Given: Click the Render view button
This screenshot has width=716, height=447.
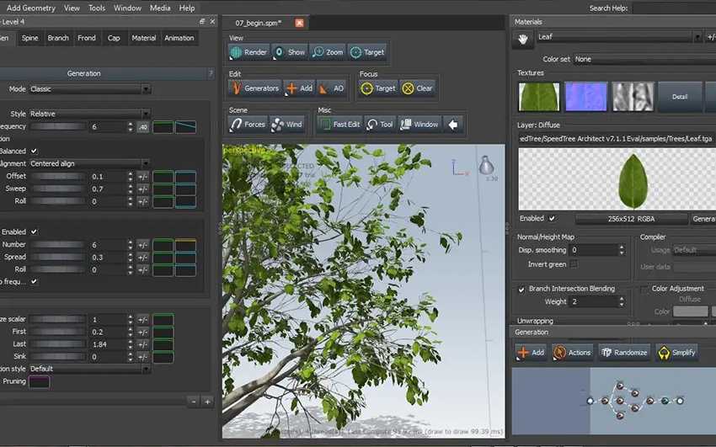Looking at the screenshot, I should click(x=248, y=52).
